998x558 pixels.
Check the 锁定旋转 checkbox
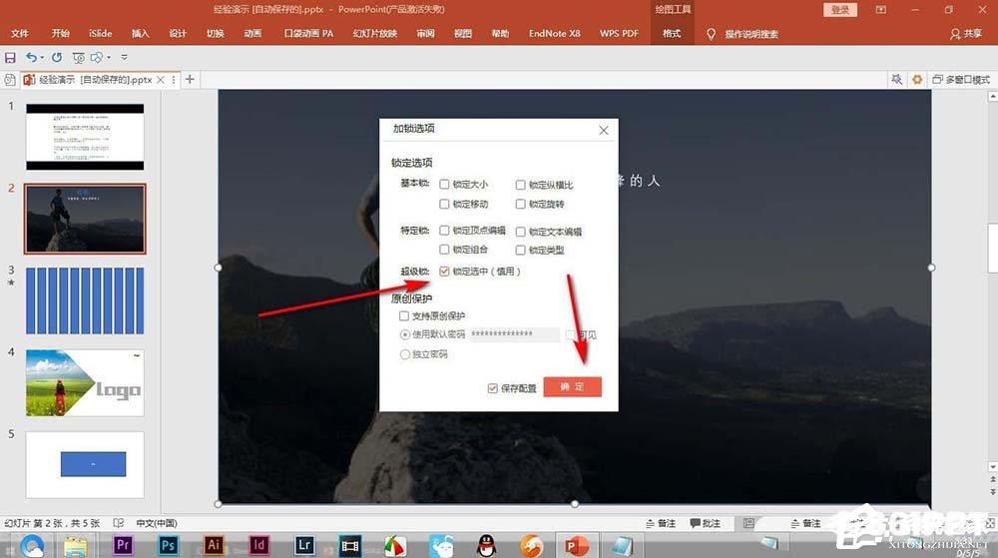(x=520, y=204)
